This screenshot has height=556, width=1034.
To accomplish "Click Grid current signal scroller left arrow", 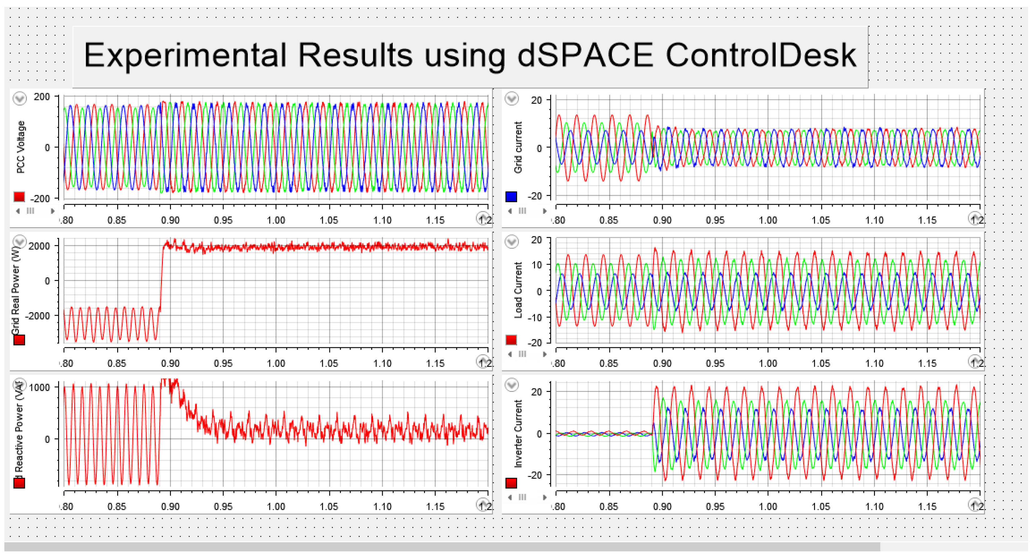I will (x=510, y=211).
